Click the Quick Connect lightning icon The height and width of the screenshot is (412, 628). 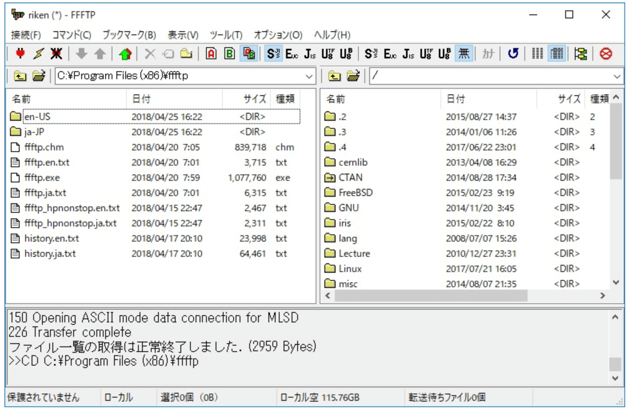(38, 54)
